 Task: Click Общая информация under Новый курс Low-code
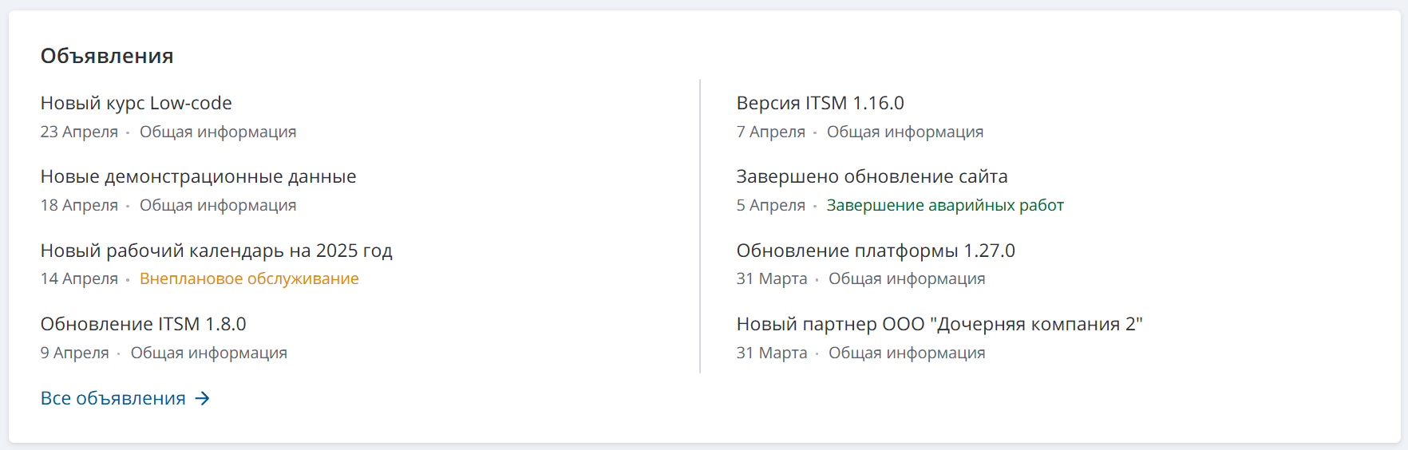[x=218, y=132]
